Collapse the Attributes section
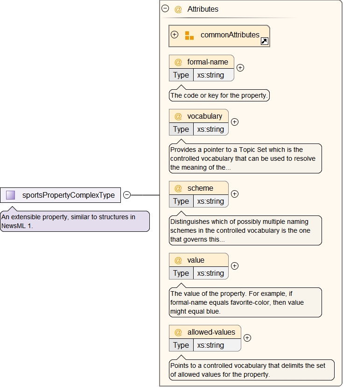The width and height of the screenshot is (343, 387). 165,8
